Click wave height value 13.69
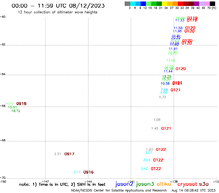 click(171, 60)
